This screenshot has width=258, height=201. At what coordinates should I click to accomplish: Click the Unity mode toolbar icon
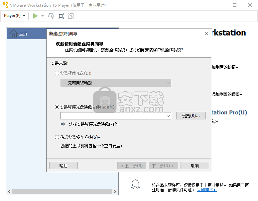click(x=70, y=16)
